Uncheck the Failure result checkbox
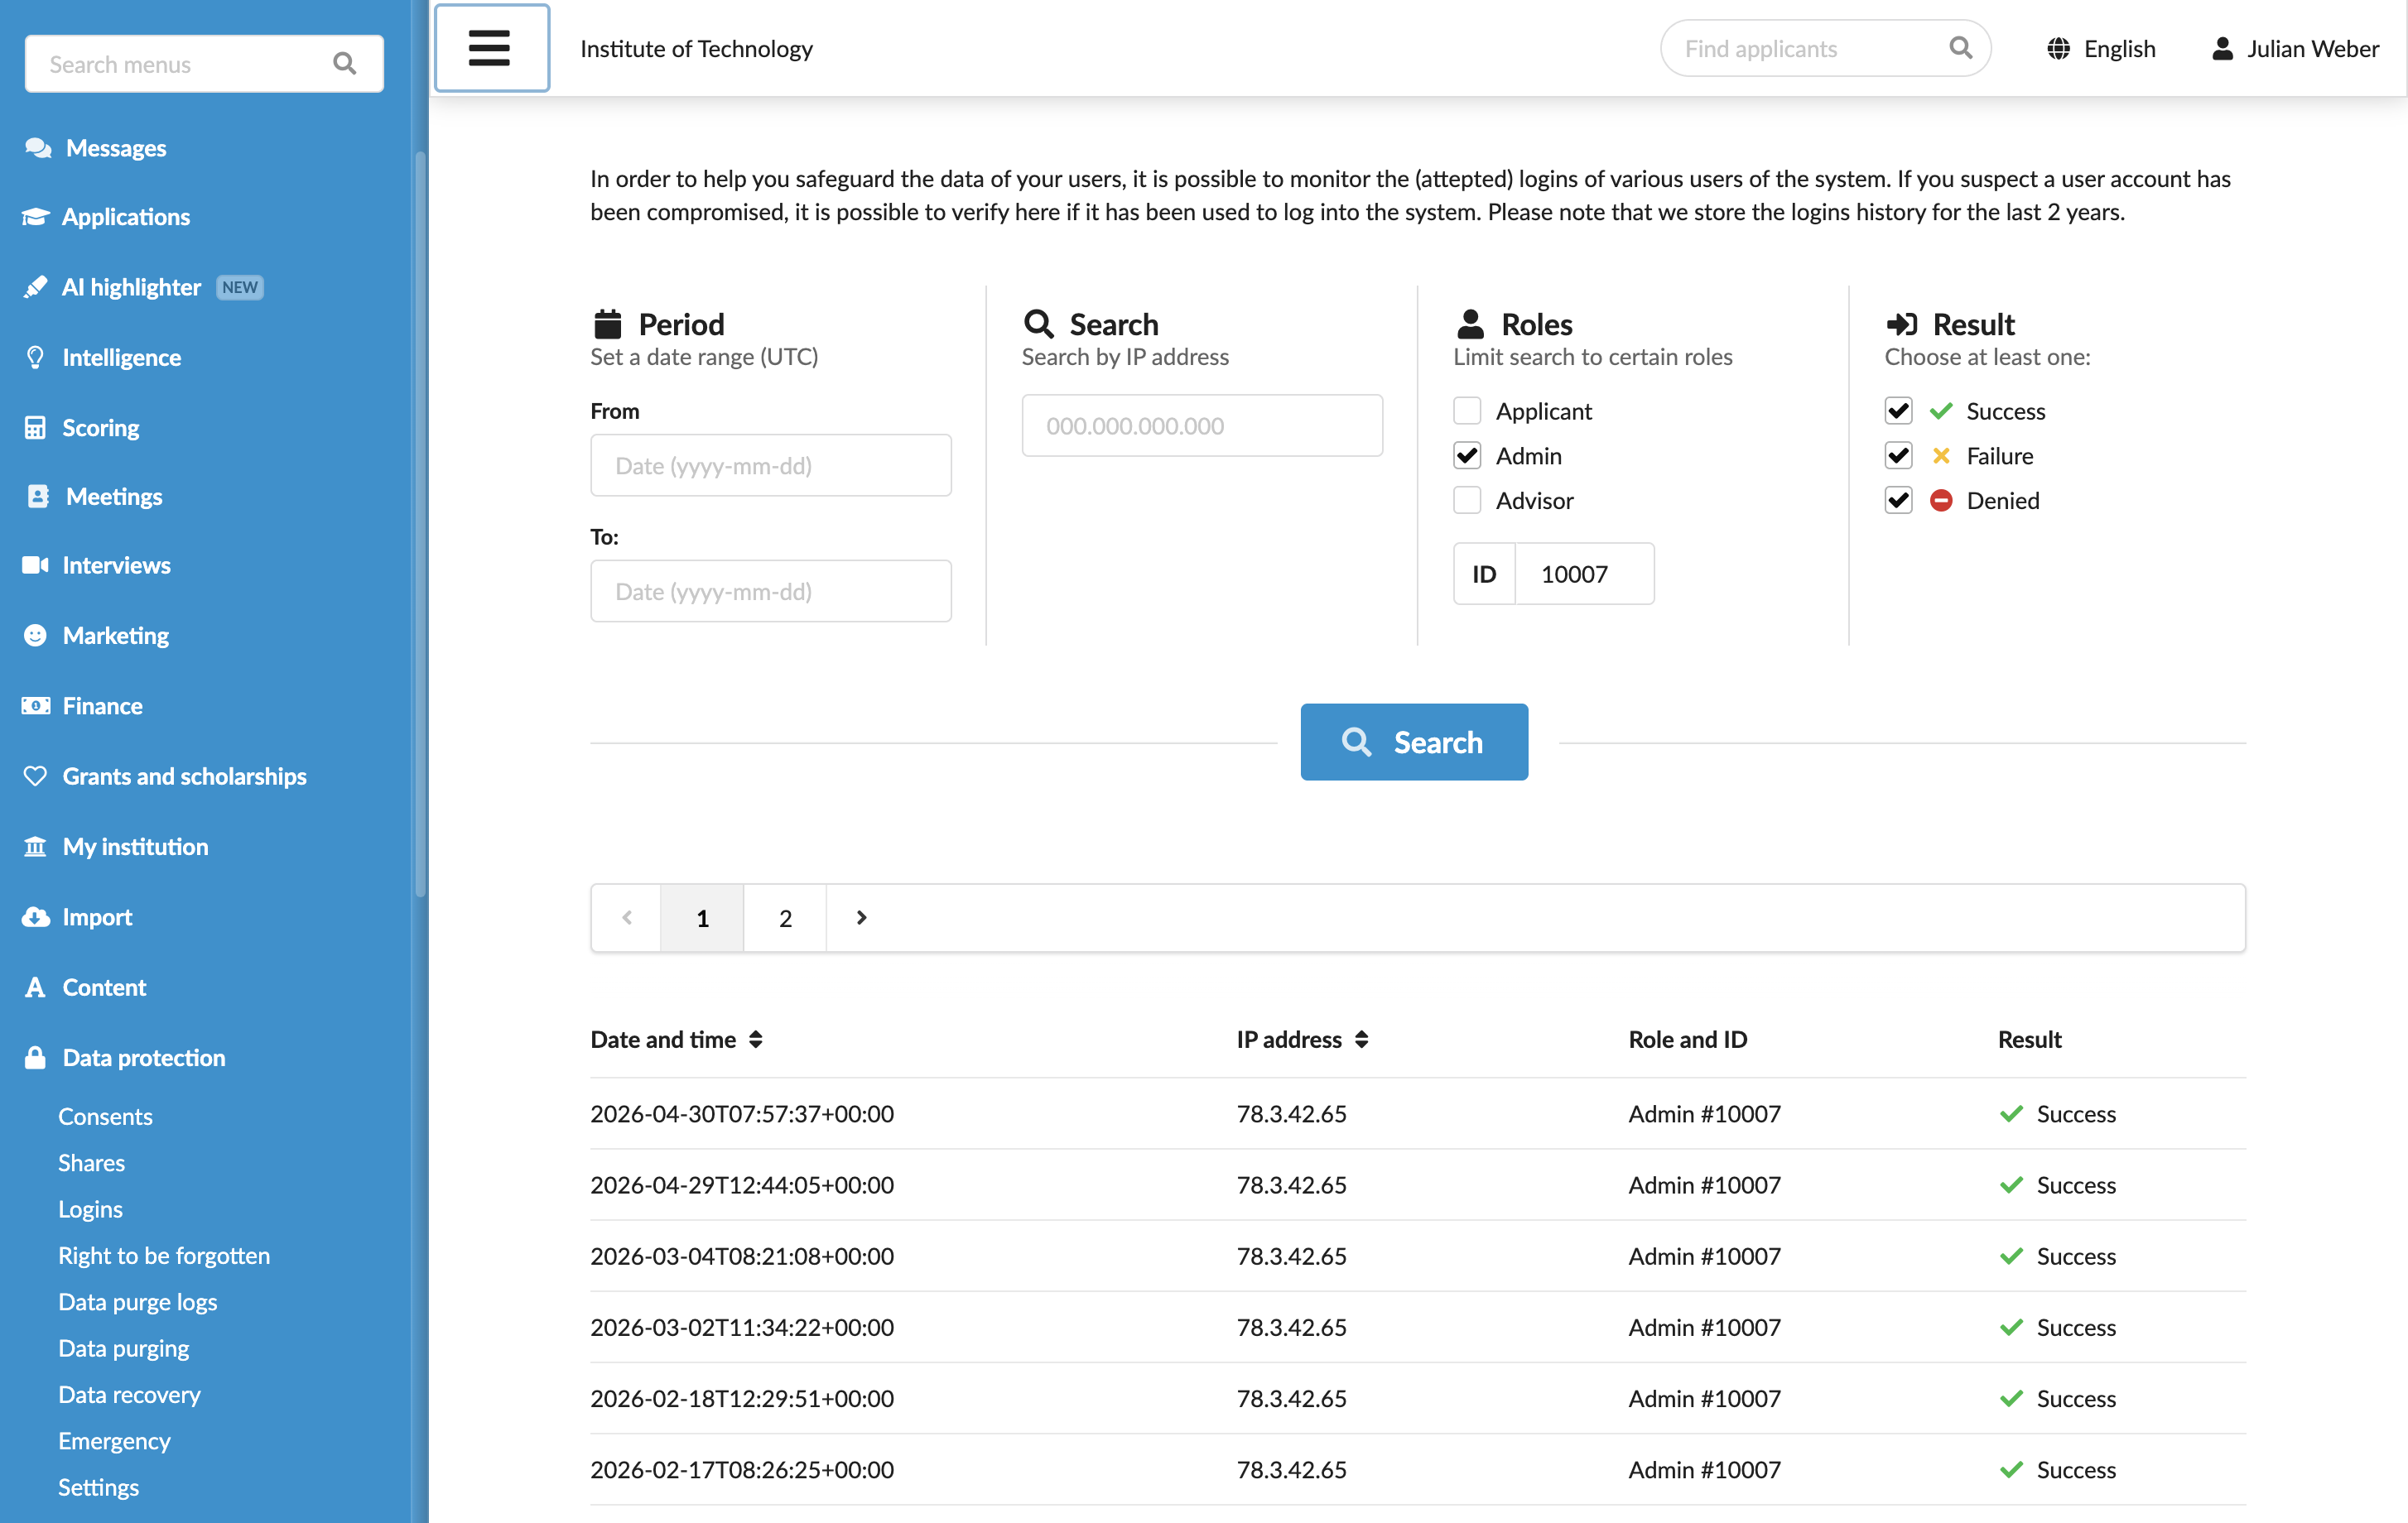This screenshot has width=2408, height=1523. point(1898,456)
